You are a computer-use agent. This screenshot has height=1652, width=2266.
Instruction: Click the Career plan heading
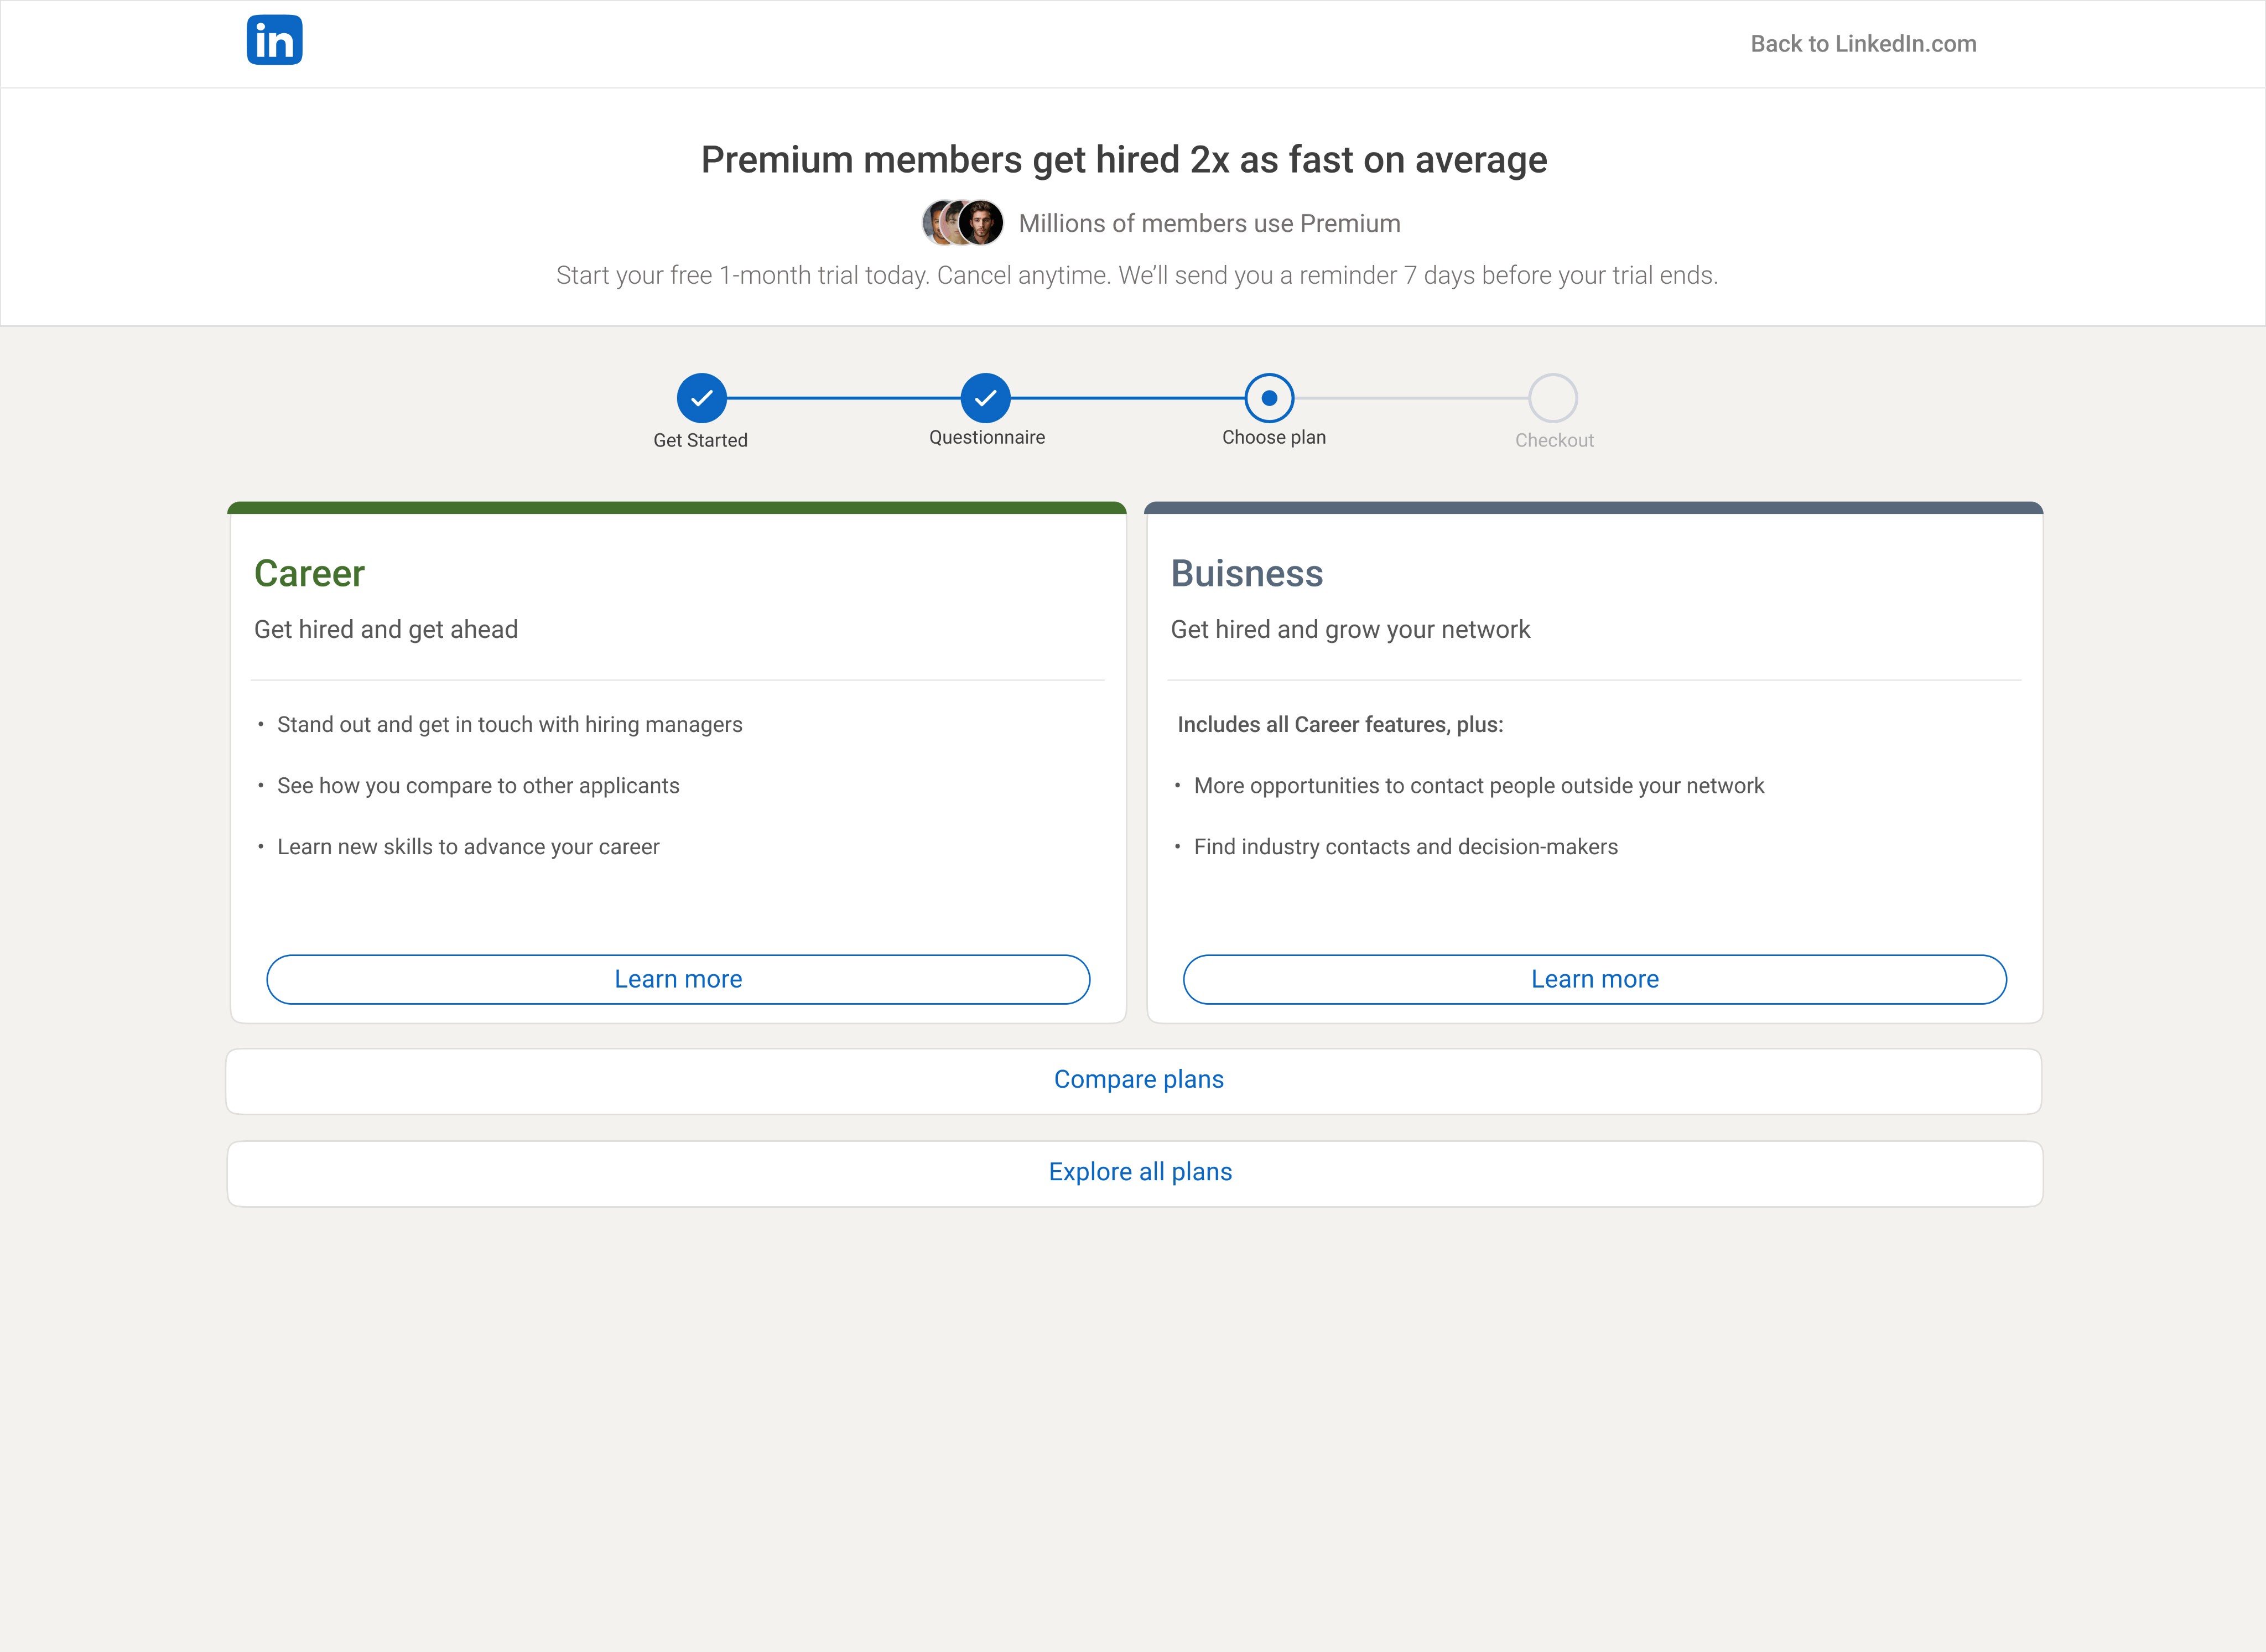point(309,574)
